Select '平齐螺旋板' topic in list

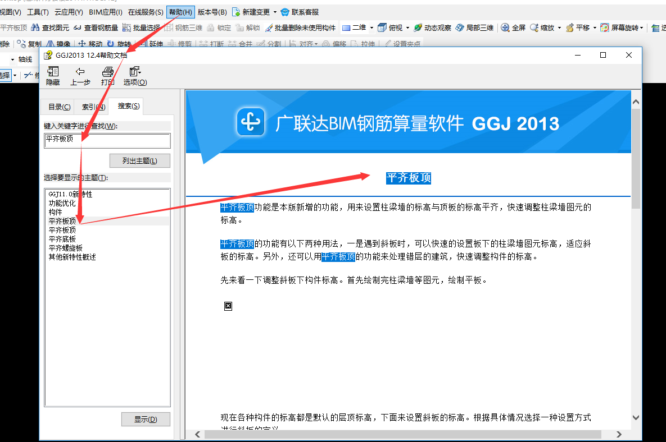pyautogui.click(x=65, y=248)
